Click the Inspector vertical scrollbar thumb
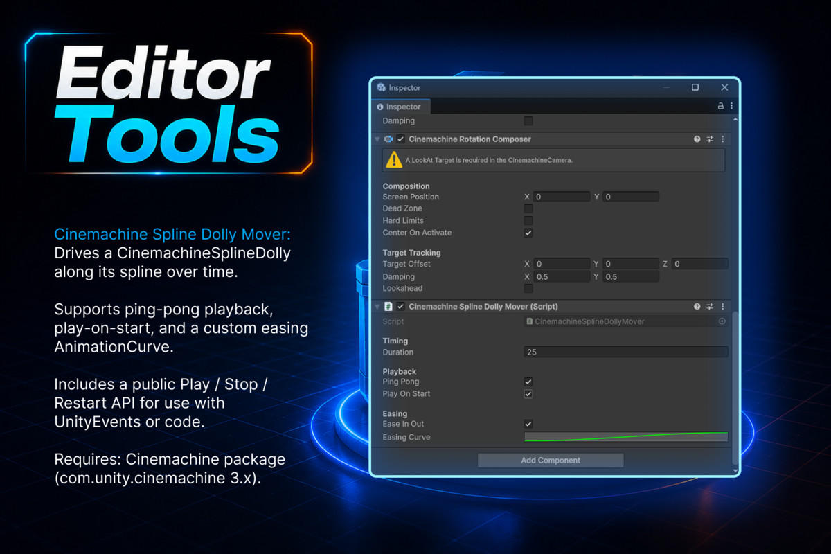This screenshot has width=831, height=554. (x=735, y=389)
